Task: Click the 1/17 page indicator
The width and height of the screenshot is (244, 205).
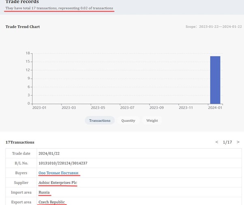Action: click(227, 142)
